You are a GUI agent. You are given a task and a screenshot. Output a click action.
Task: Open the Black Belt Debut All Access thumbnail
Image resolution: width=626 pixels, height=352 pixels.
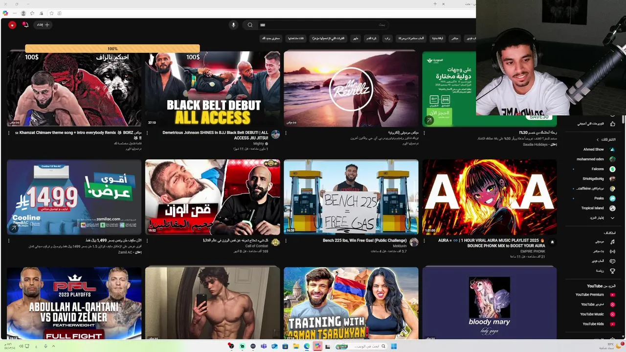click(x=213, y=89)
